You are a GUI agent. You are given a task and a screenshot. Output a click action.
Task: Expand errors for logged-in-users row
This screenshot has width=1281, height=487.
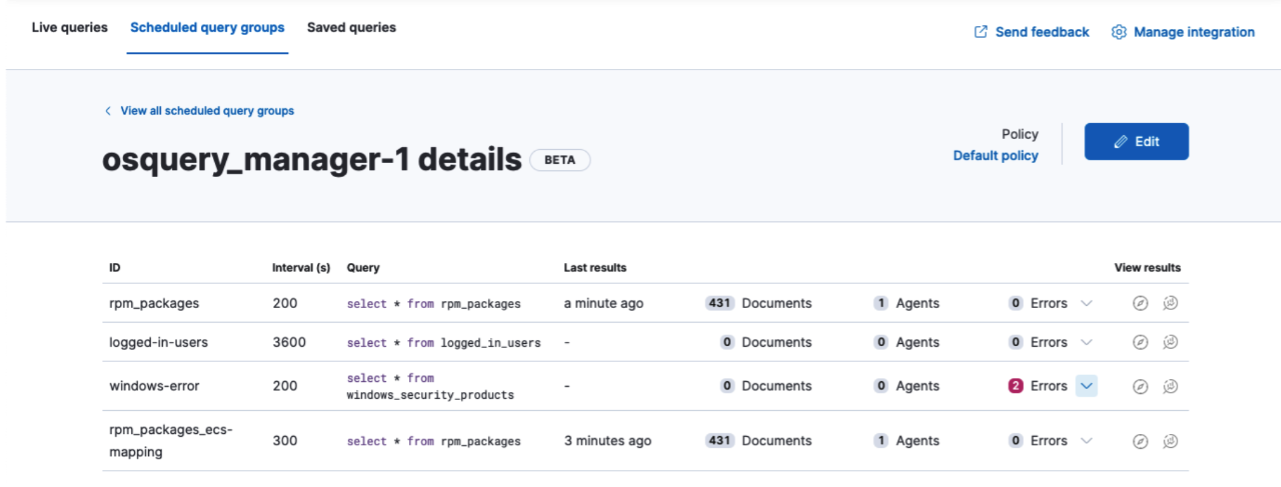(x=1086, y=343)
